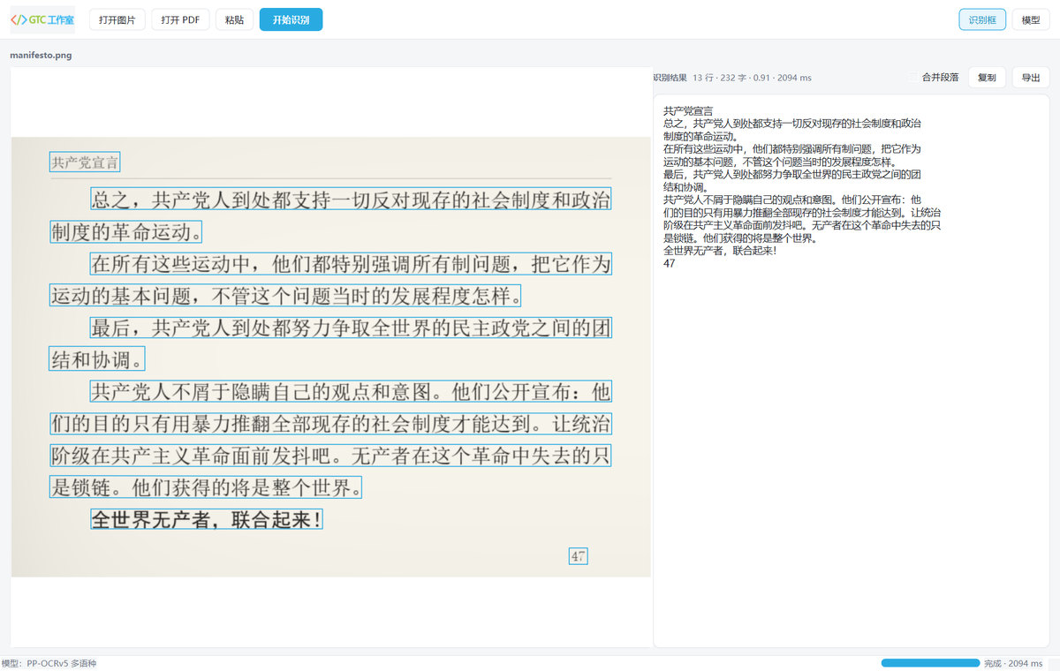The height and width of the screenshot is (671, 1060).
Task: Click the 是锁链。他们获得的将是整个世界。 box in image
Action: point(206,487)
